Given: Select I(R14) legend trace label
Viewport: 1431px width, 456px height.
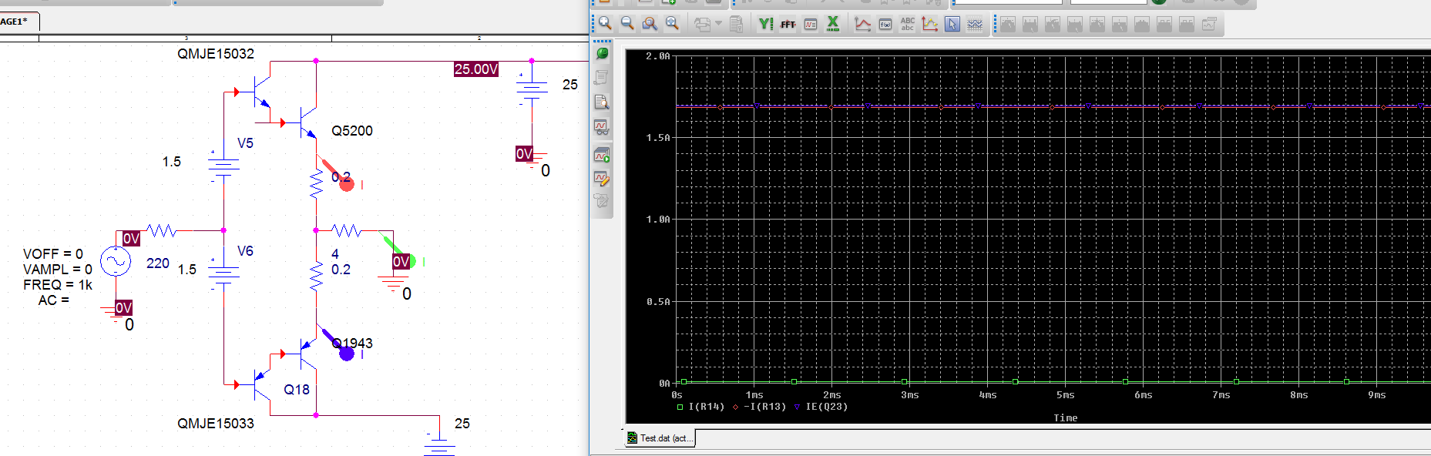Looking at the screenshot, I should [706, 407].
